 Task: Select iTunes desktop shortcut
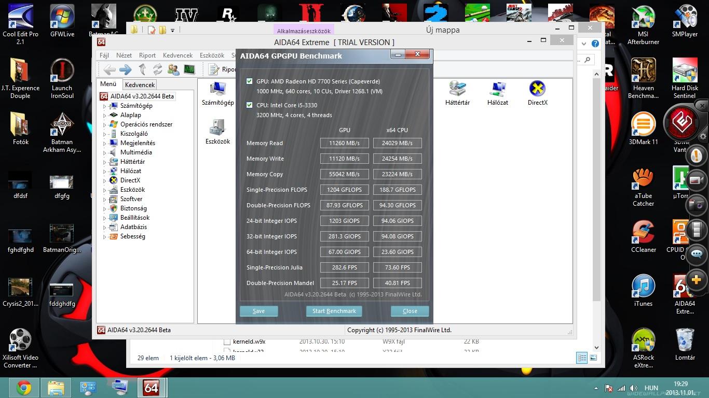[x=643, y=291]
